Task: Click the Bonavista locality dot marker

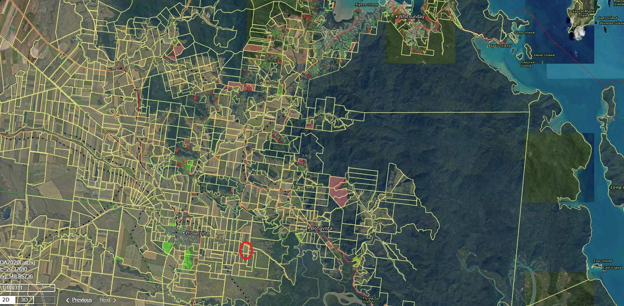Action: pyautogui.click(x=309, y=228)
